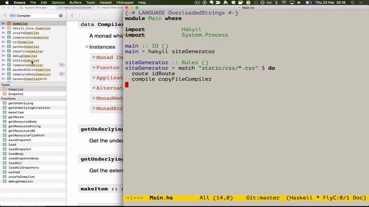Go back in Dash documentation
Viewport: 369px width, 207px height.
tap(72, 16)
